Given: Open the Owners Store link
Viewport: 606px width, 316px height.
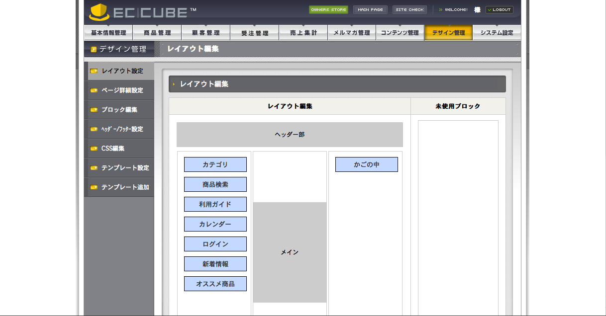Looking at the screenshot, I should click(328, 9).
